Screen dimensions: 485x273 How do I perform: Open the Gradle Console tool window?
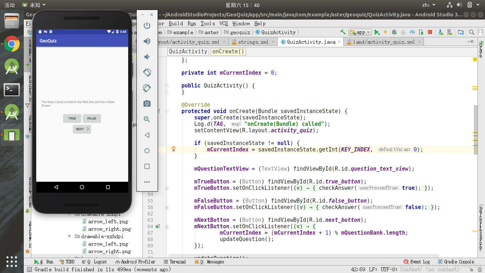click(x=456, y=262)
